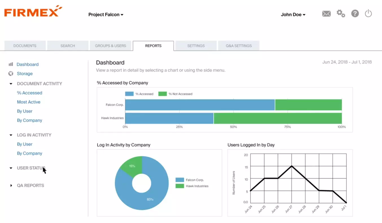Click the green Hawk Industries pie legend swatch
Screen dimensions: 382x223
pos(180,186)
